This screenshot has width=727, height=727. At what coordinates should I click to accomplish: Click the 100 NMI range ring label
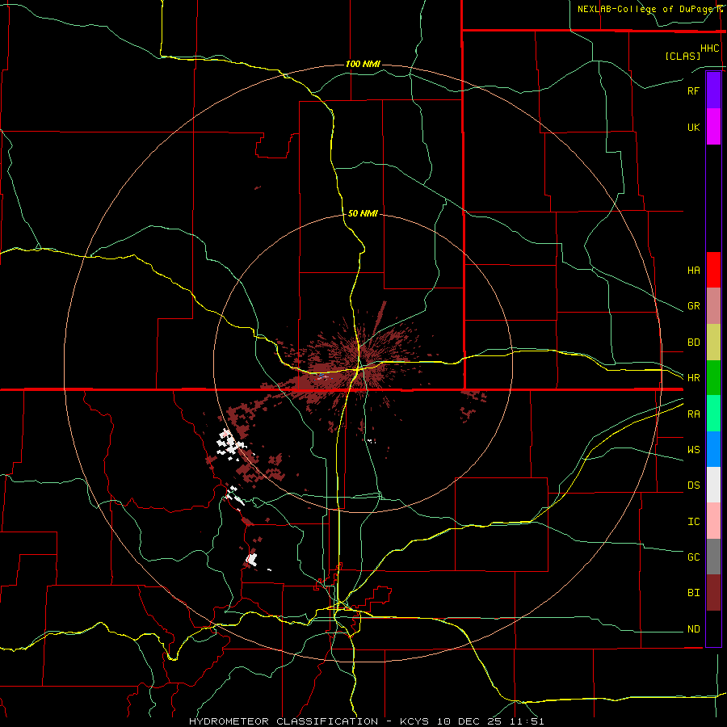363,64
